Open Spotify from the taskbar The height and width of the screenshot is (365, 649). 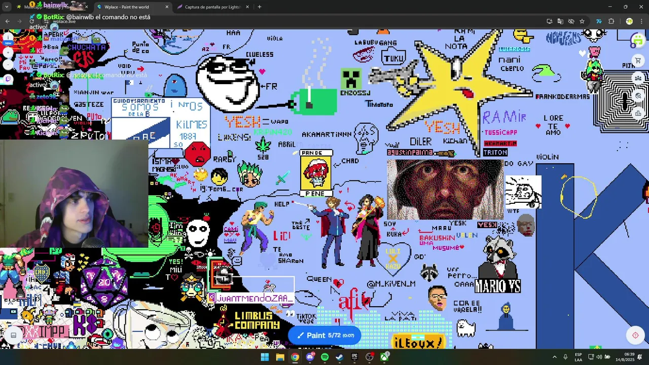pos(324,357)
